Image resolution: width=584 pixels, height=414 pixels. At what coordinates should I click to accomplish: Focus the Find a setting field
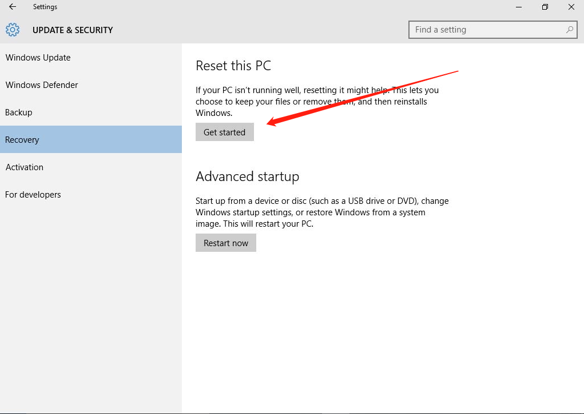[492, 30]
